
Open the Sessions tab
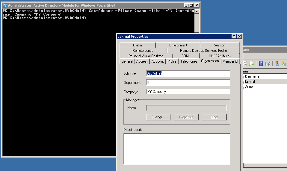tap(220, 45)
